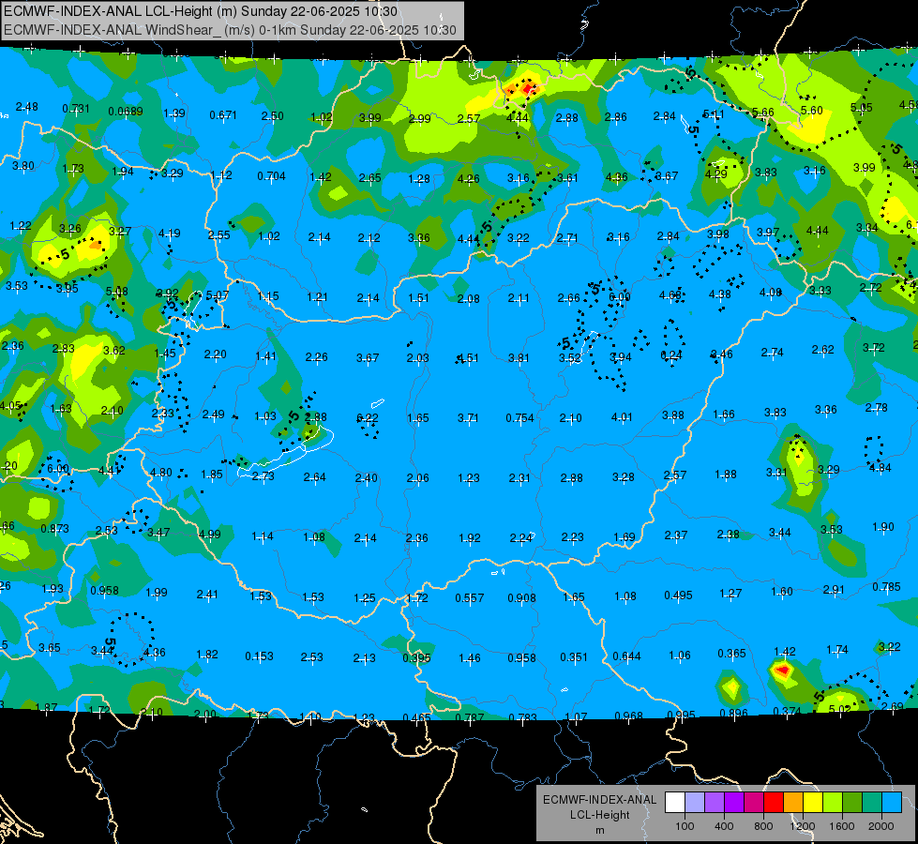Screen dimensions: 918x844
Task: Click the wind shear value 5.07
Action: click(x=218, y=295)
